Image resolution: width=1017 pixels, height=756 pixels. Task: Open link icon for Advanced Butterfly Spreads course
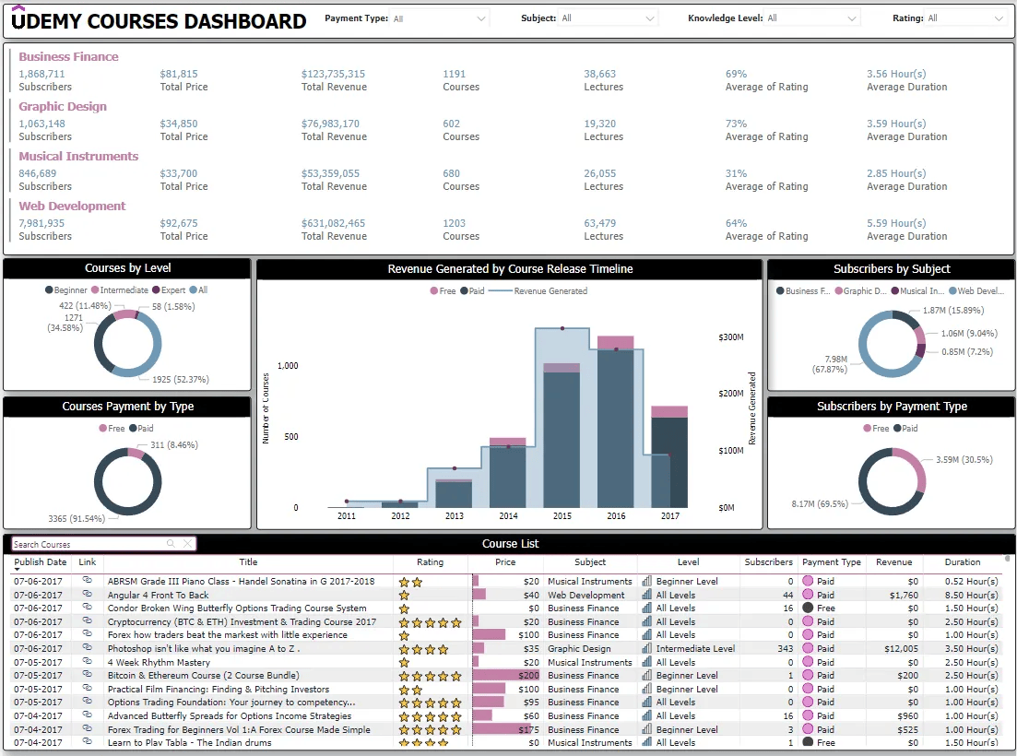[87, 715]
